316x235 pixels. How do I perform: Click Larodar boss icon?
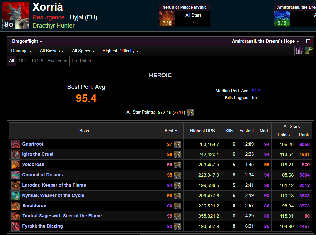16,185
